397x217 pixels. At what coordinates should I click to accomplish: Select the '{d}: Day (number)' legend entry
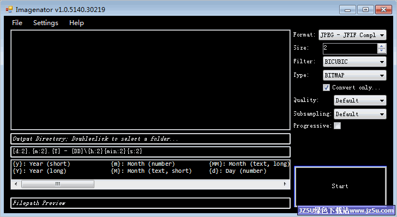(x=238, y=171)
